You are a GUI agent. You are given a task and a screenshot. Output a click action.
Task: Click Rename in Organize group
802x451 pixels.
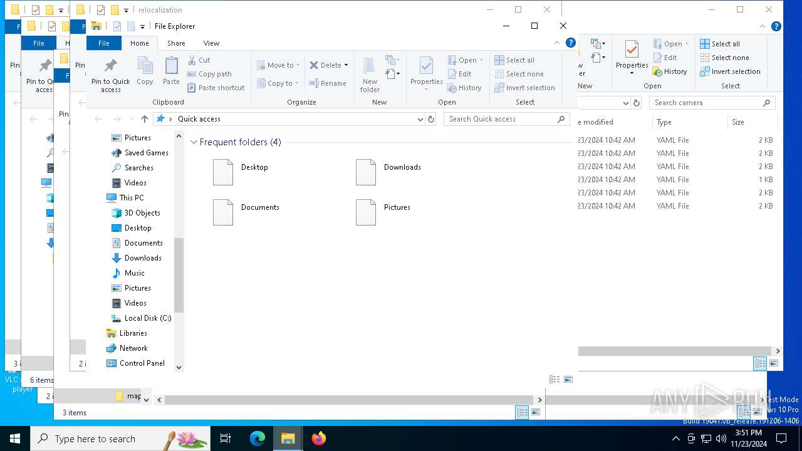[328, 83]
